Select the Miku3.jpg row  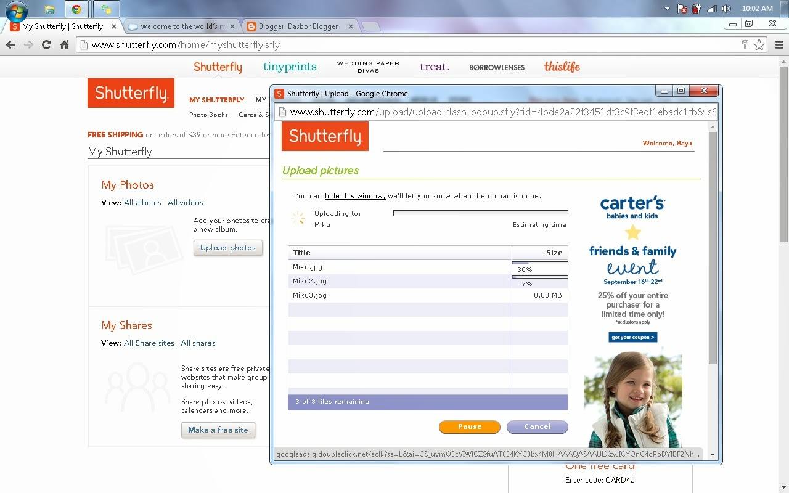[x=428, y=295]
